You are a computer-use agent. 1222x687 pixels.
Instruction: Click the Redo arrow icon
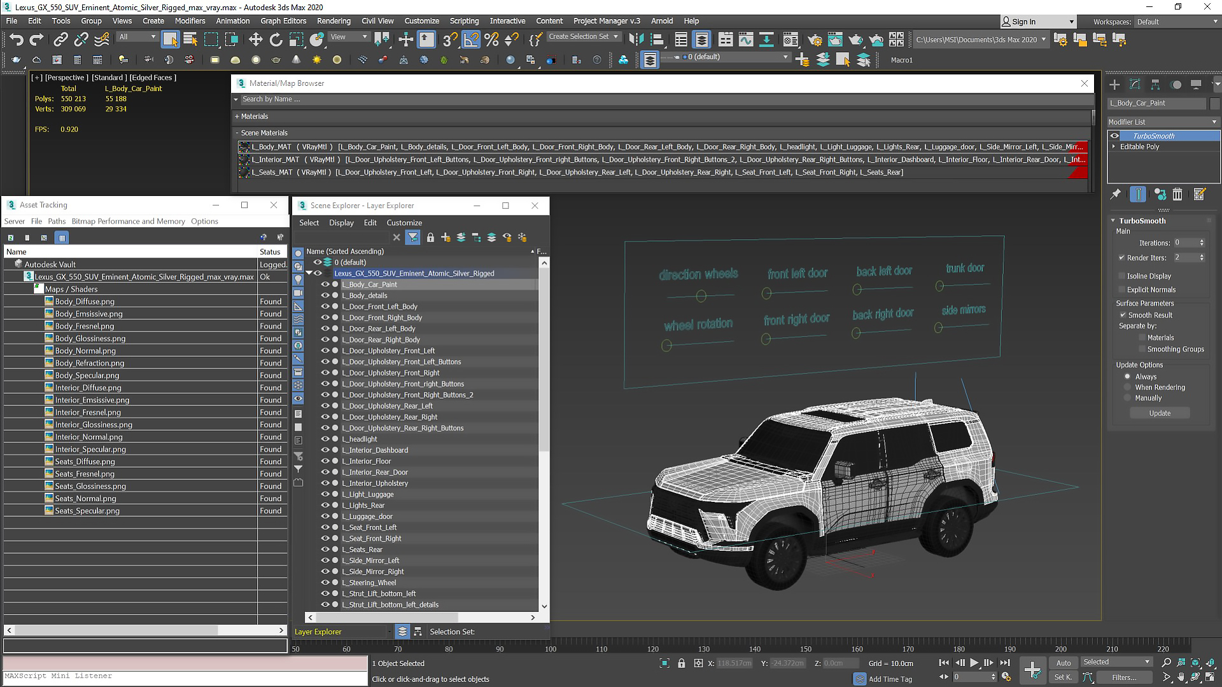click(x=36, y=39)
